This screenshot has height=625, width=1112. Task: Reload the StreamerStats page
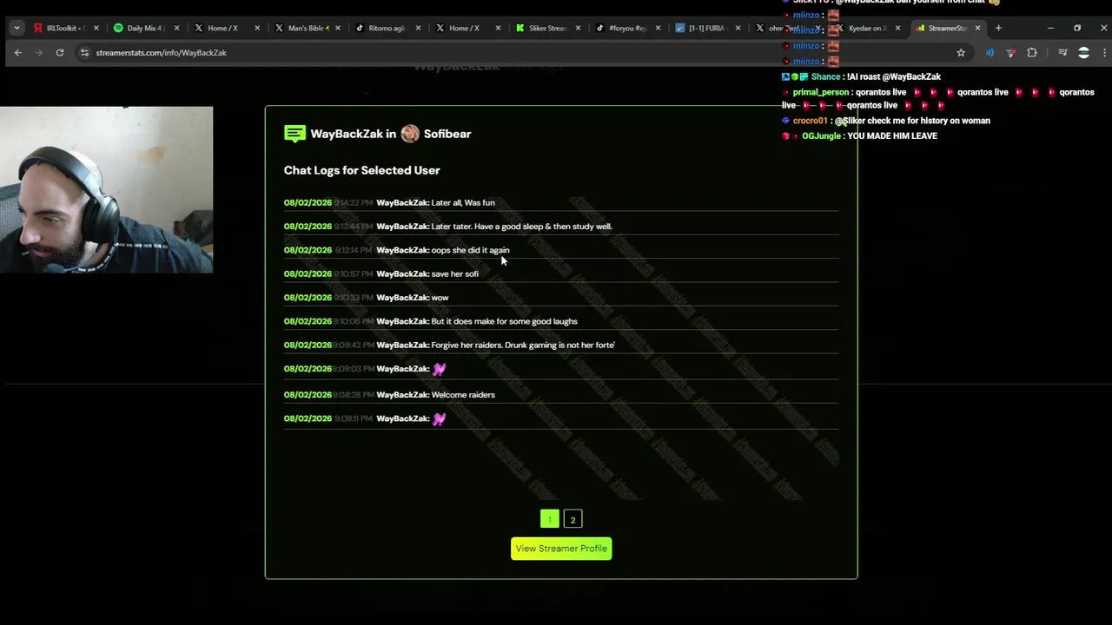60,52
